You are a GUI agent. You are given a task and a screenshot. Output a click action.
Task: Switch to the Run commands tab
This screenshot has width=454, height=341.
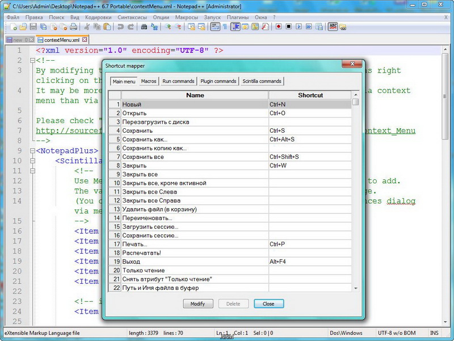[x=178, y=81]
